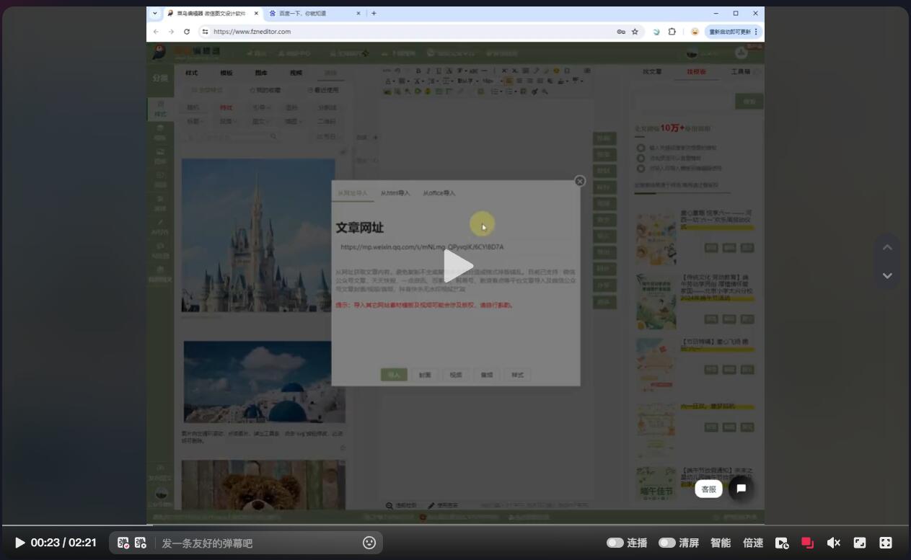This screenshot has width=911, height=560.
Task: Reload the page with the refresh icon
Action: pos(187,32)
